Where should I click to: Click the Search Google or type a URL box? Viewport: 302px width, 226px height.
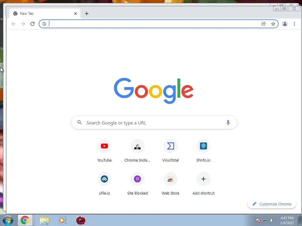point(154,123)
